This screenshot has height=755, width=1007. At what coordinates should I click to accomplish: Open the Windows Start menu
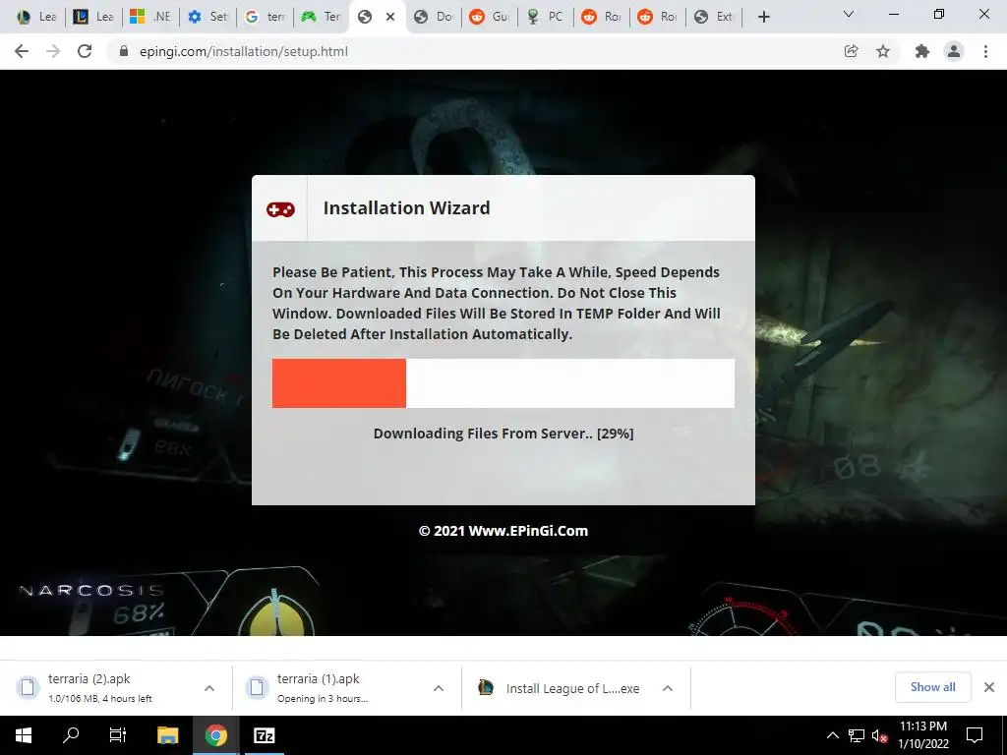pyautogui.click(x=24, y=735)
